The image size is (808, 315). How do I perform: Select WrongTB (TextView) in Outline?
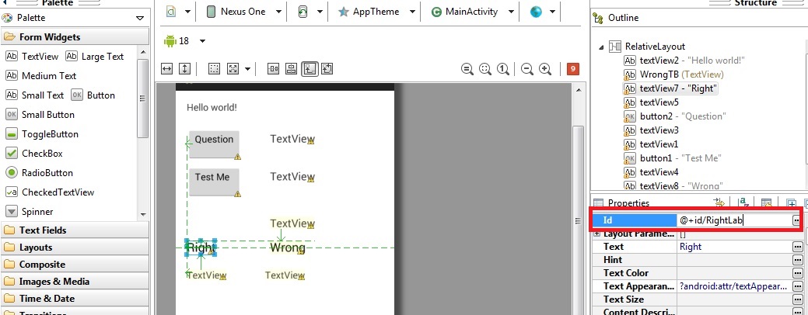click(x=673, y=74)
